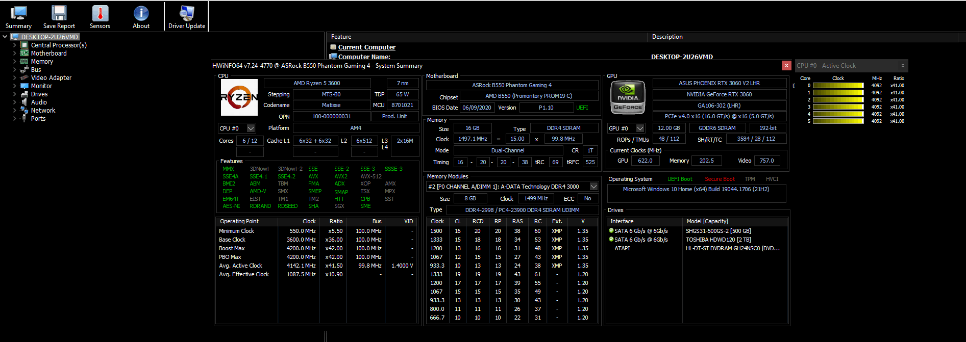The width and height of the screenshot is (966, 342).
Task: Click the BIOS date '06/09/2020' value
Action: click(x=477, y=108)
